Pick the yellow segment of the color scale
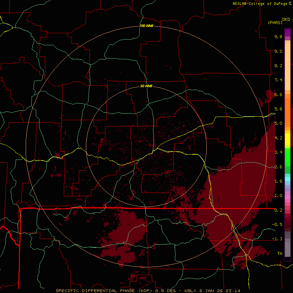 point(287,139)
